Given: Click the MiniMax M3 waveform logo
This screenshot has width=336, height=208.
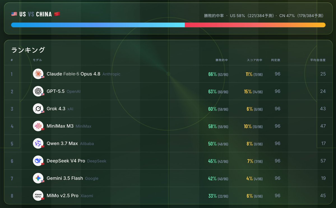Looking at the screenshot, I should click(38, 126).
